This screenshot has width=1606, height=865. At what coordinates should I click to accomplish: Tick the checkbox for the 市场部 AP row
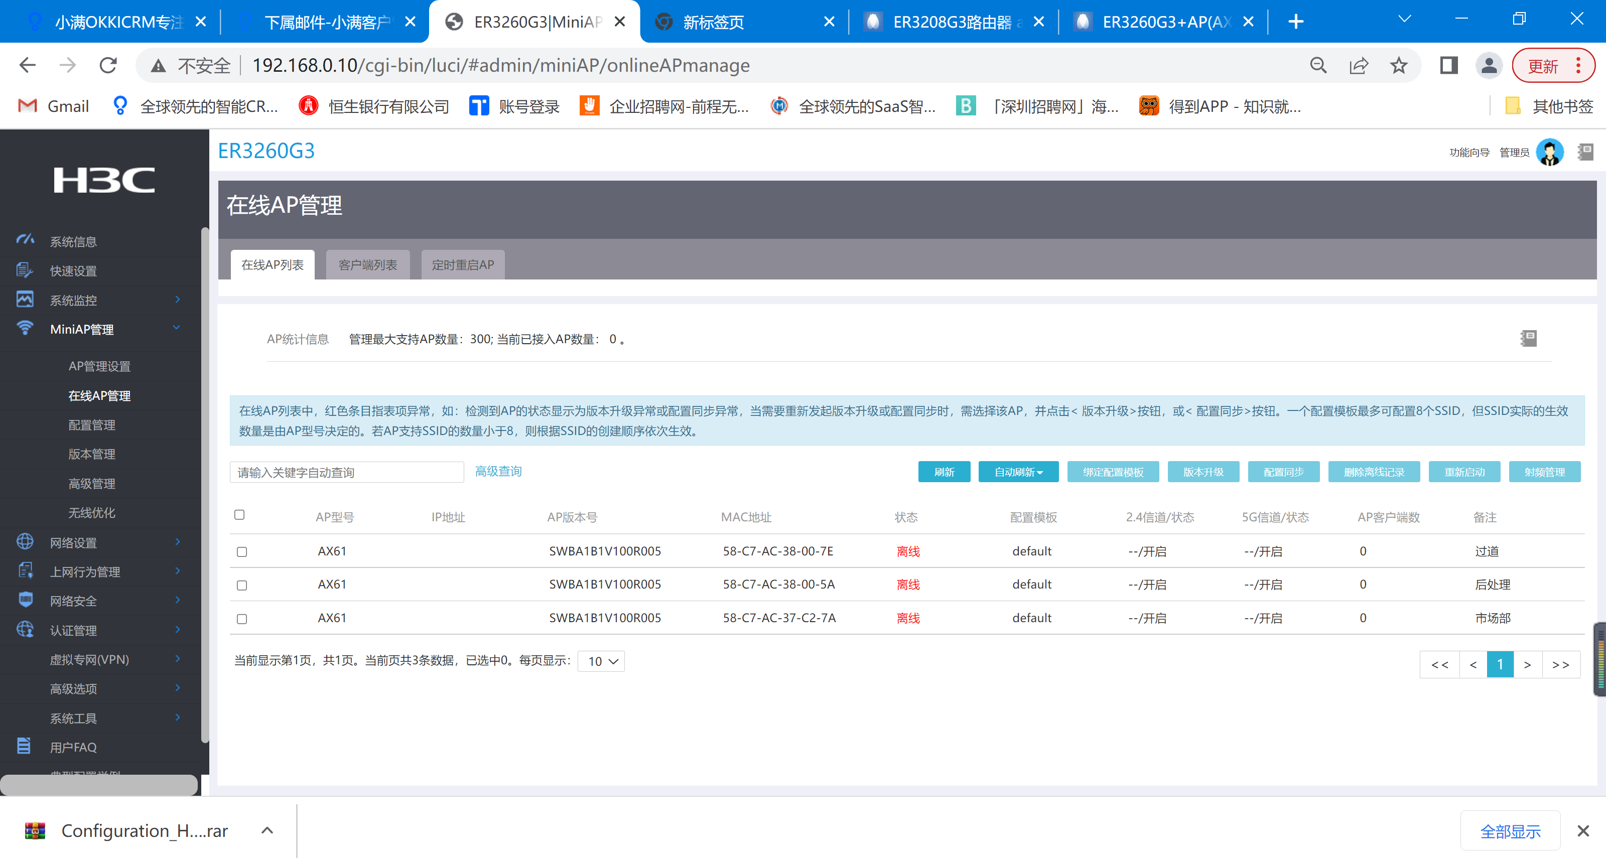tap(242, 619)
